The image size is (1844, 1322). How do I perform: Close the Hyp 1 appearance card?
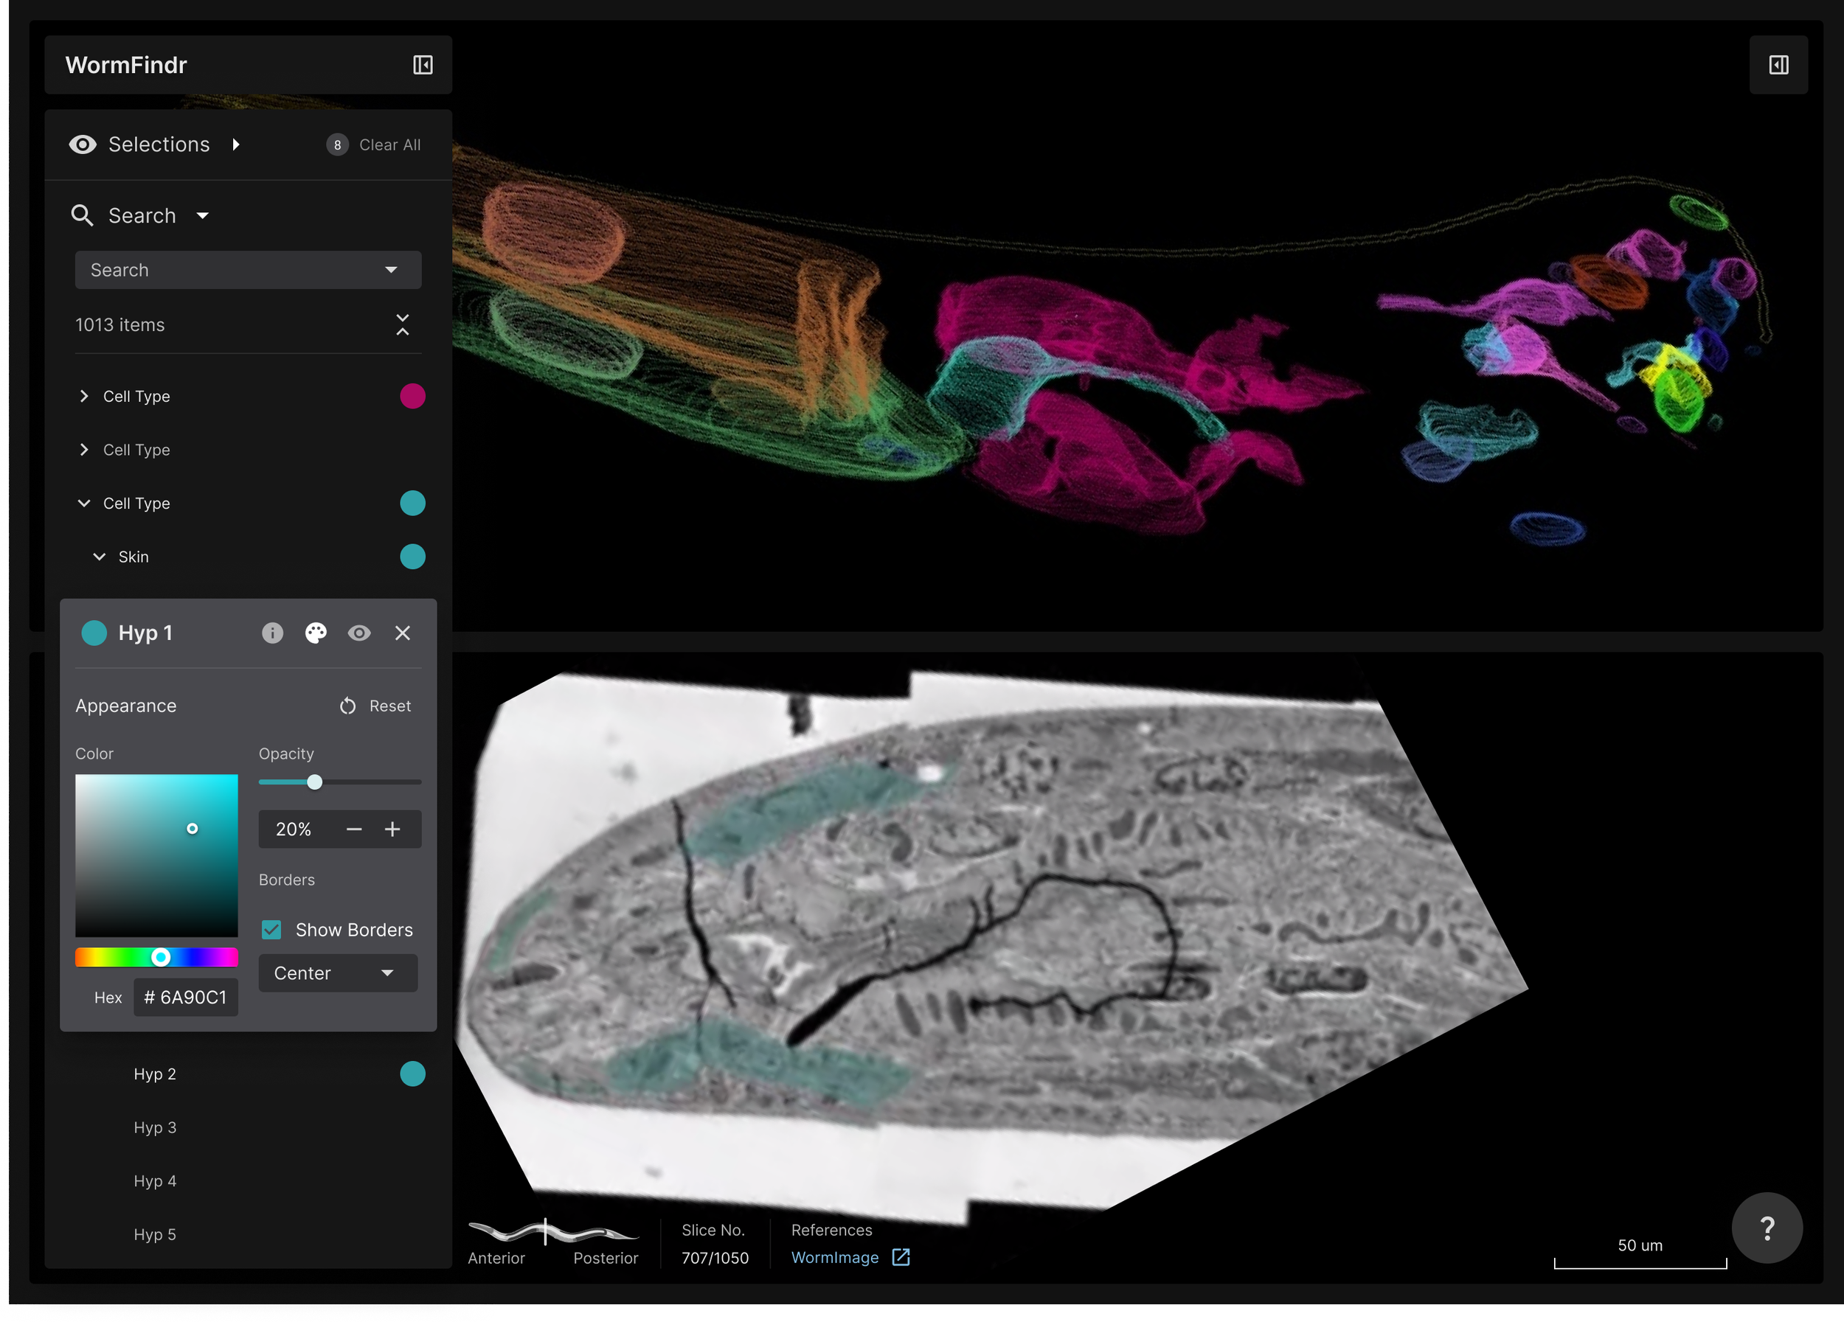pos(403,633)
